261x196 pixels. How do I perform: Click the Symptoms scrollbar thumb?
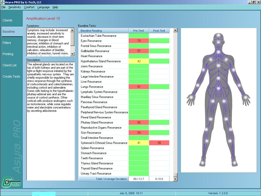point(72,39)
